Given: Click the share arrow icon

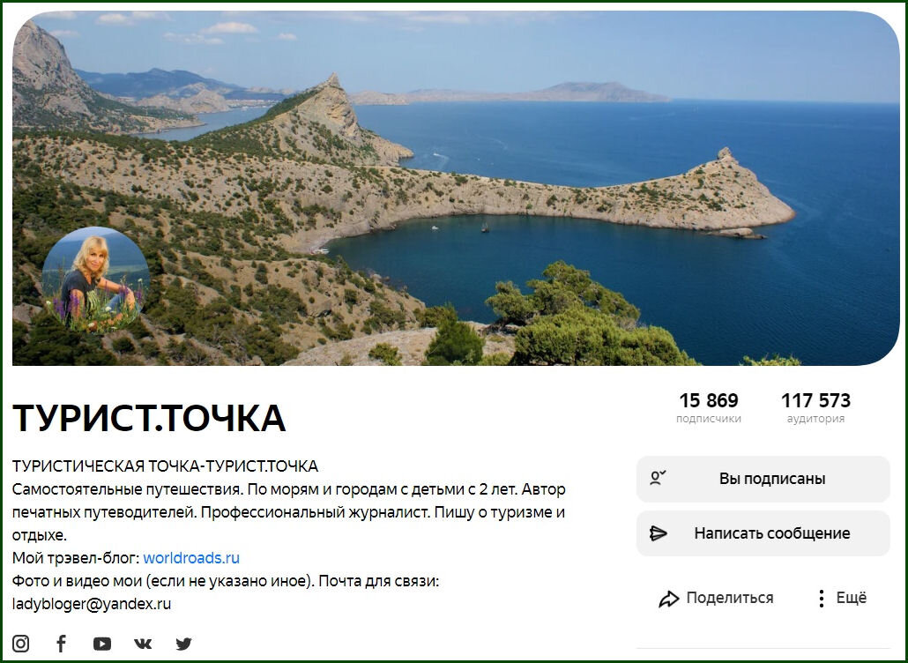Looking at the screenshot, I should click(x=668, y=599).
